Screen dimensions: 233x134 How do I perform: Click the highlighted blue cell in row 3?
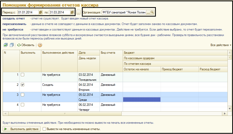tap(142, 100)
